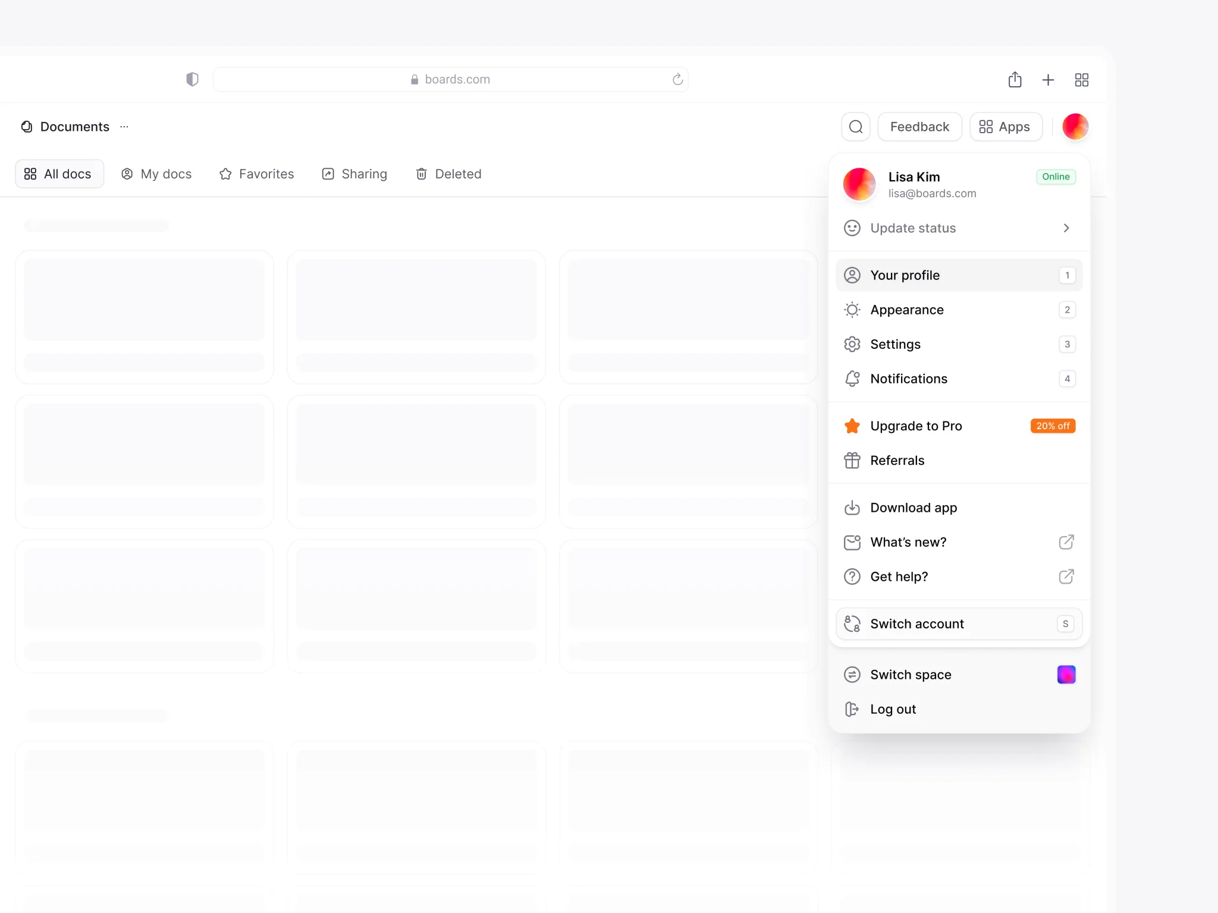Click the 20% off badge

[x=1053, y=426]
